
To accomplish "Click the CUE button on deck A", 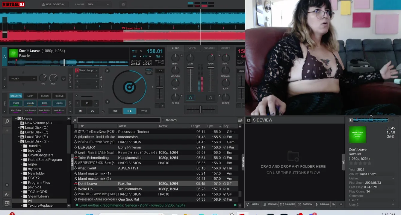I will [x=115, y=111].
